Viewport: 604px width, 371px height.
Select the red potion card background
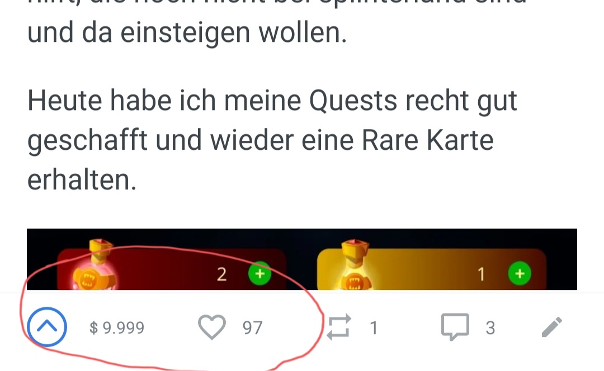[172, 269]
